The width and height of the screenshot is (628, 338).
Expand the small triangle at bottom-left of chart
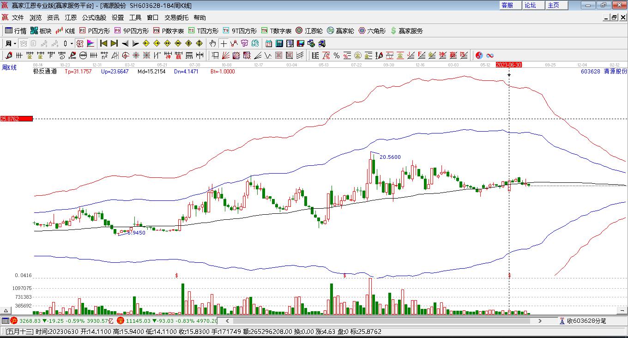6,310
